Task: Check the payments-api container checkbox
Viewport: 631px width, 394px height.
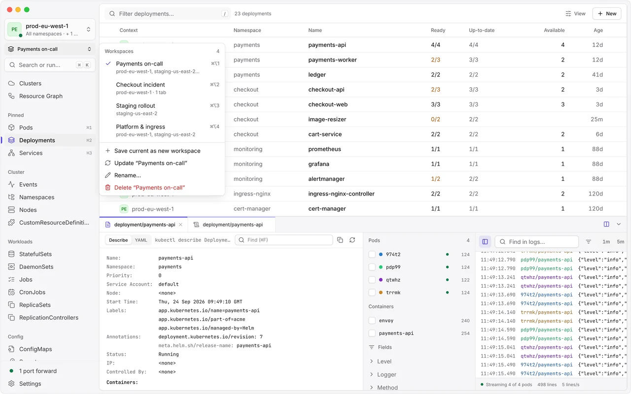Action: 372,333
